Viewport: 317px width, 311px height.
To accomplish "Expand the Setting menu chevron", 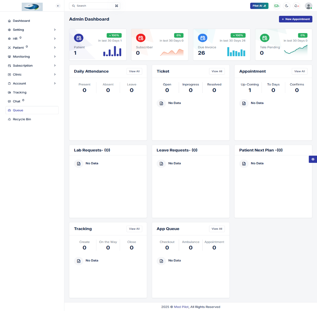I will click(x=55, y=30).
